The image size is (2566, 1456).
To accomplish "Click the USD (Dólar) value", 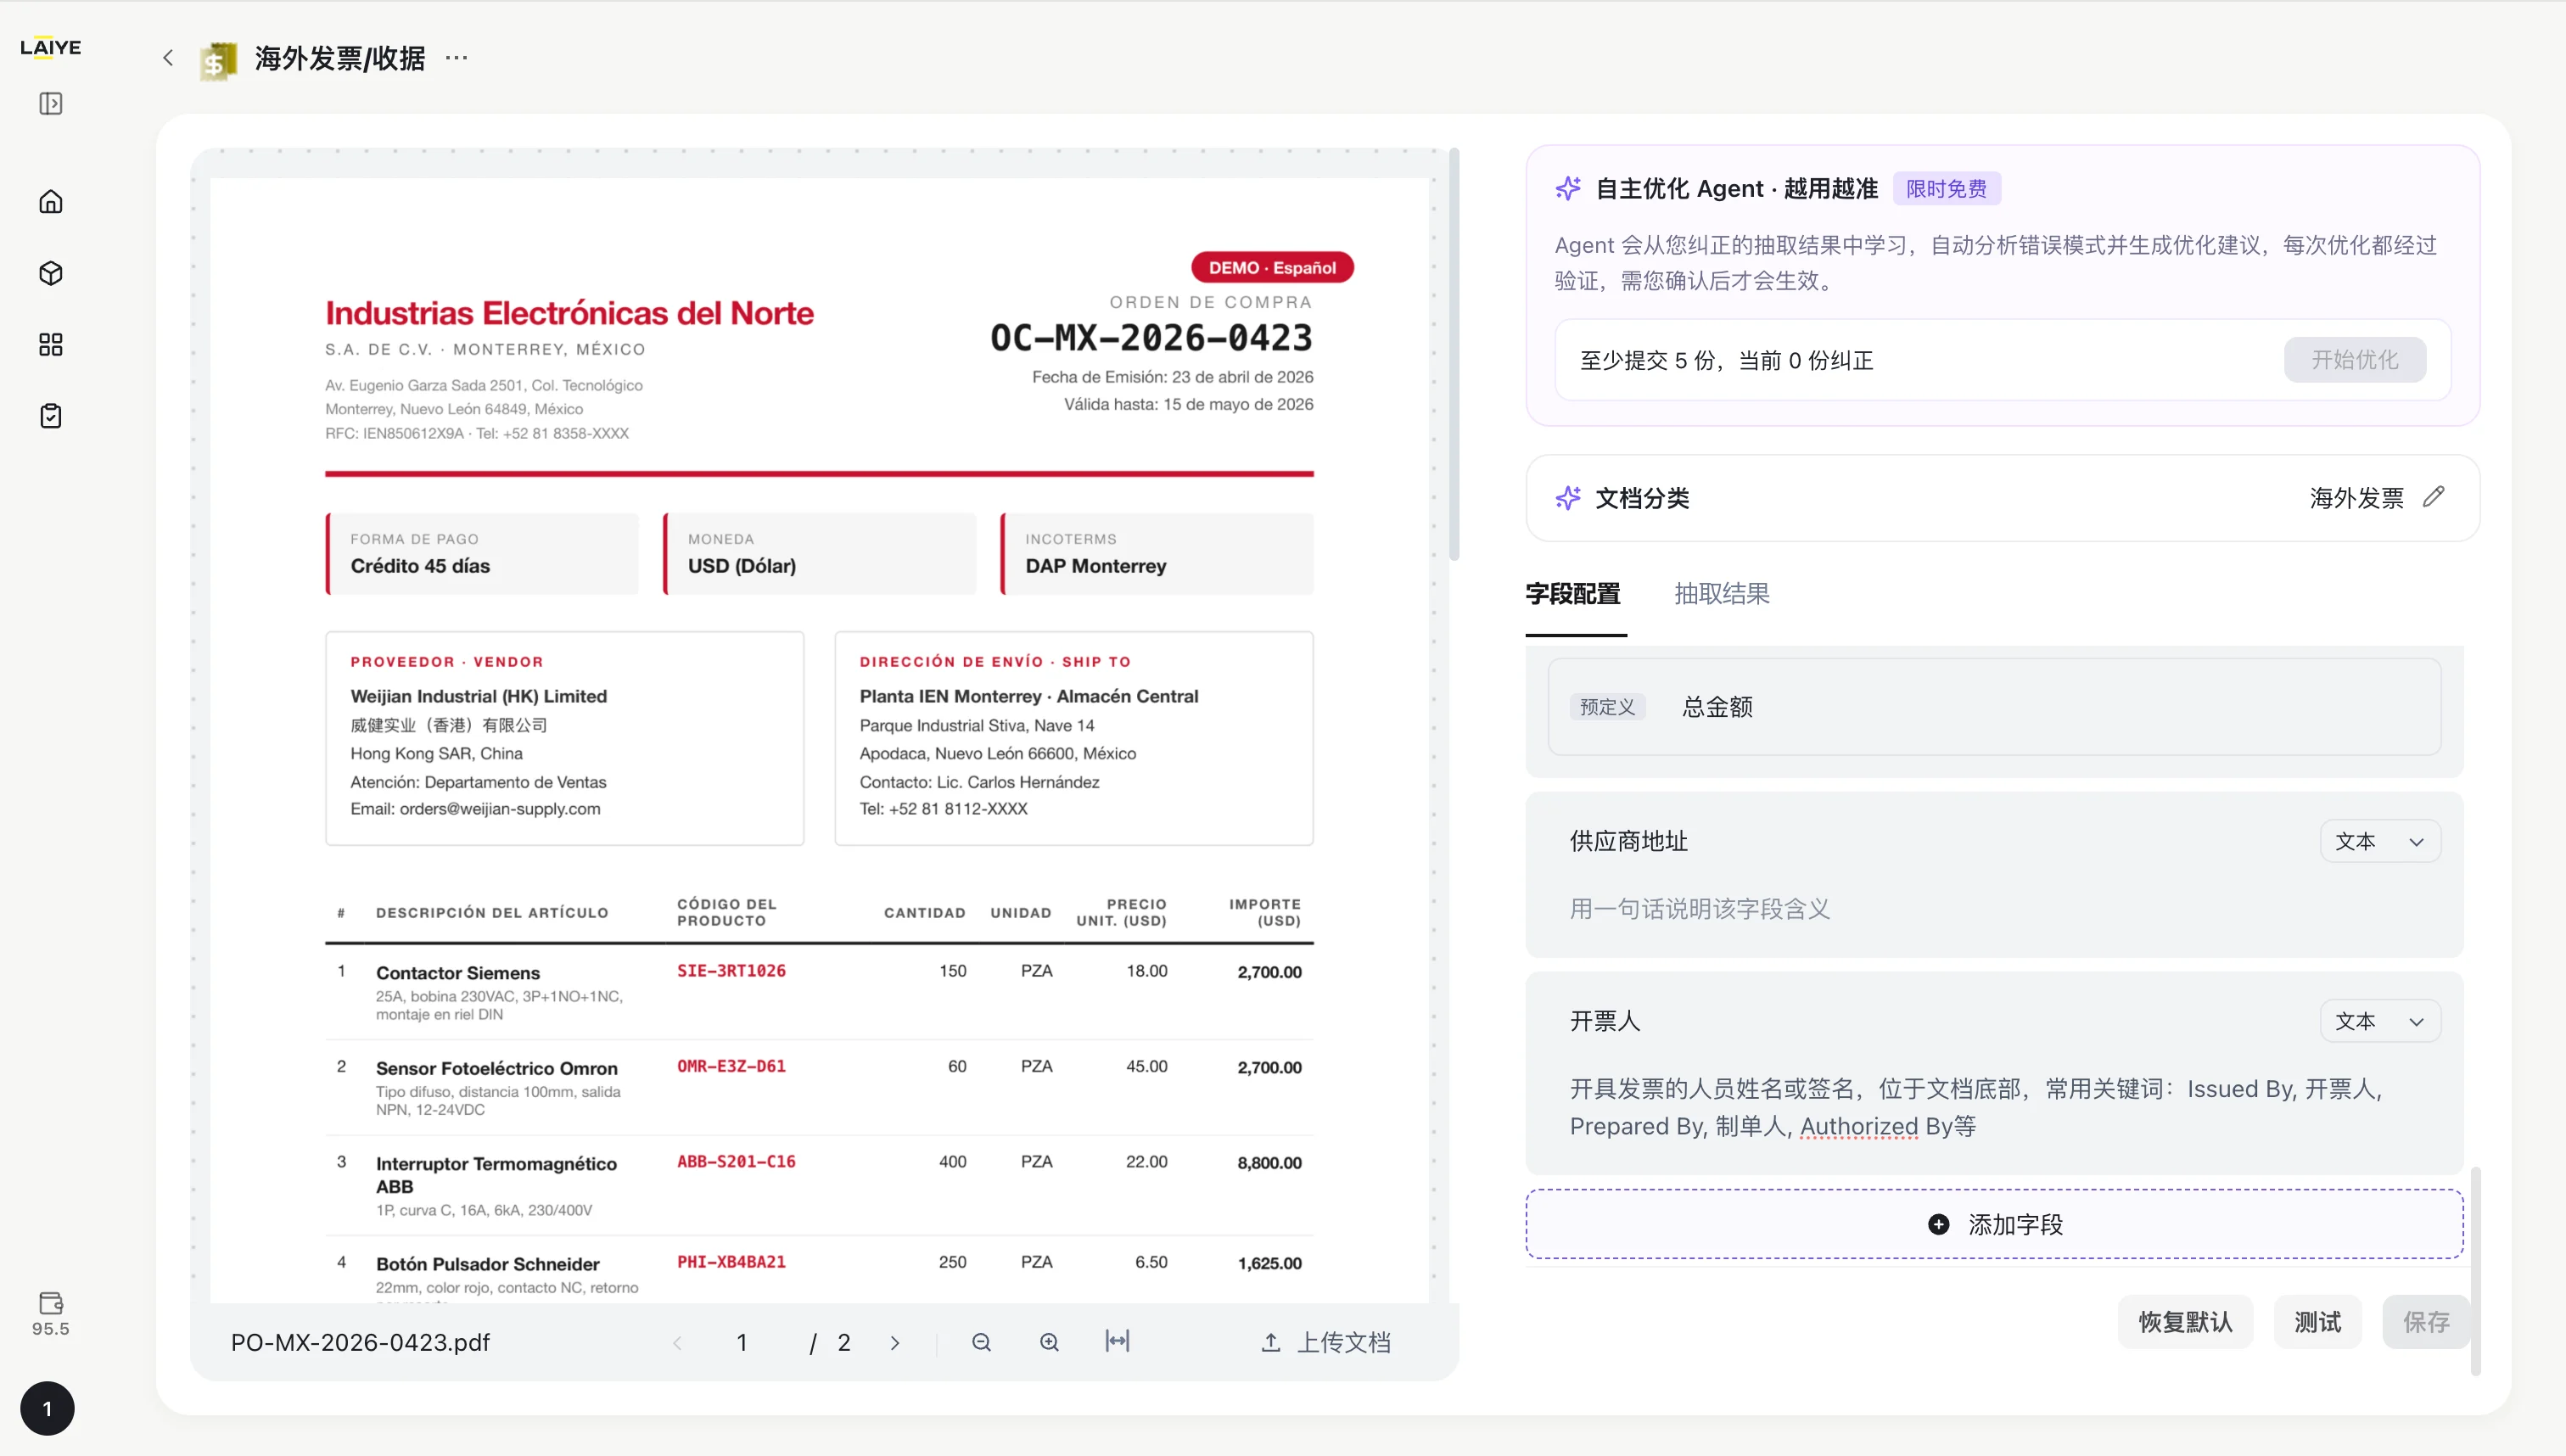I will pyautogui.click(x=742, y=565).
